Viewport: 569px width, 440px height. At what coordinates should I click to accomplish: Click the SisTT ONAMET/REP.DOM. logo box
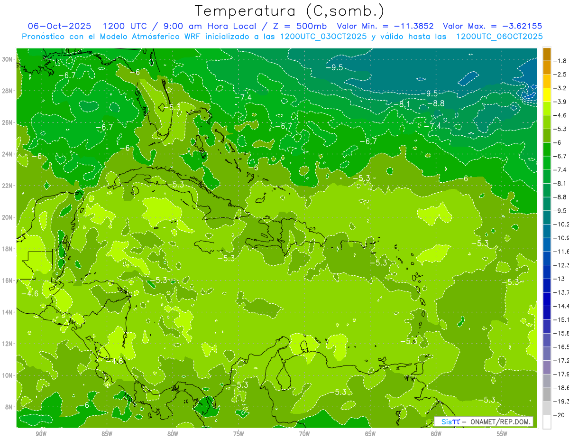click(x=484, y=421)
